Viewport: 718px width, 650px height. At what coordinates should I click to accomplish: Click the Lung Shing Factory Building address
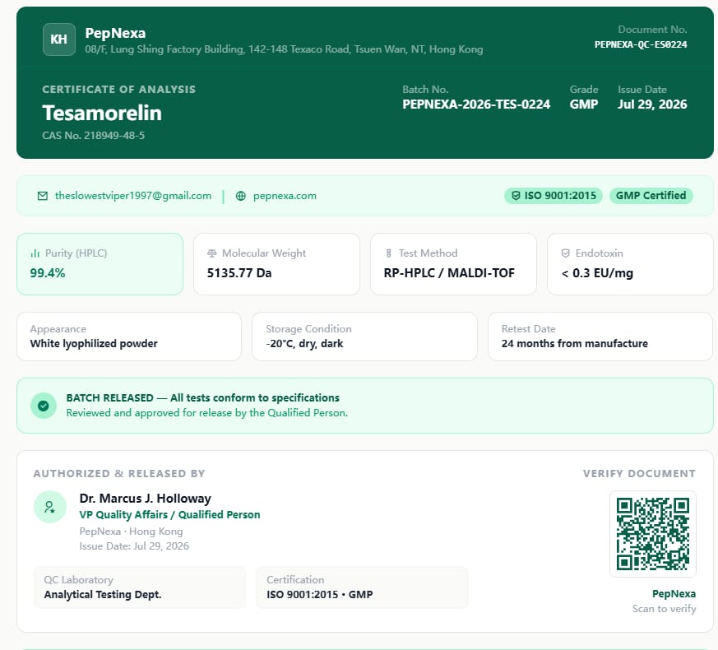[284, 49]
